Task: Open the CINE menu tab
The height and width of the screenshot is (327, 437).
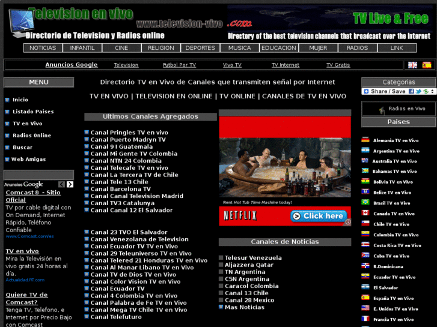Action: (121, 48)
